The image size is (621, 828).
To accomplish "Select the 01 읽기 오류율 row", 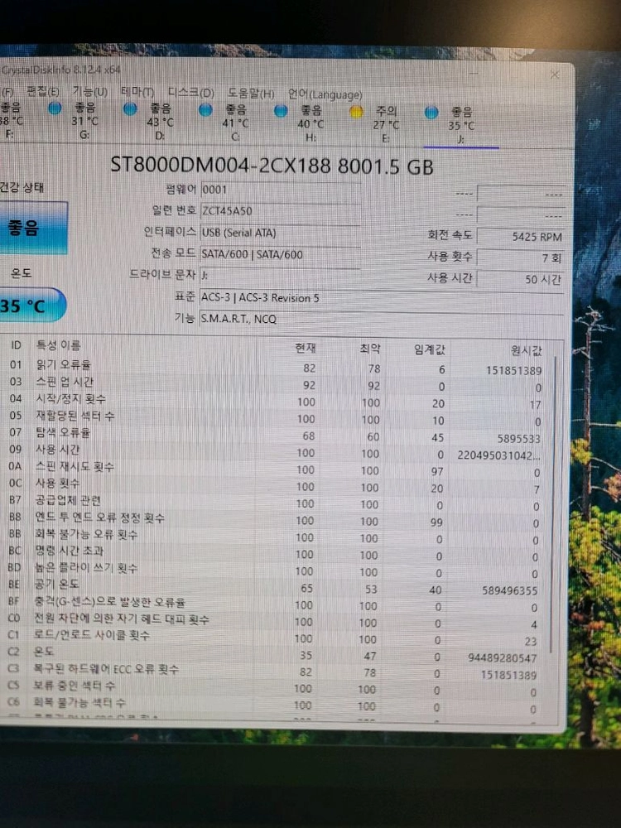I will point(277,368).
